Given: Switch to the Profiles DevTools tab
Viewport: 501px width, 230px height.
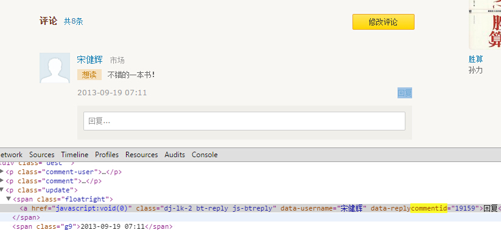Looking at the screenshot, I should point(107,155).
